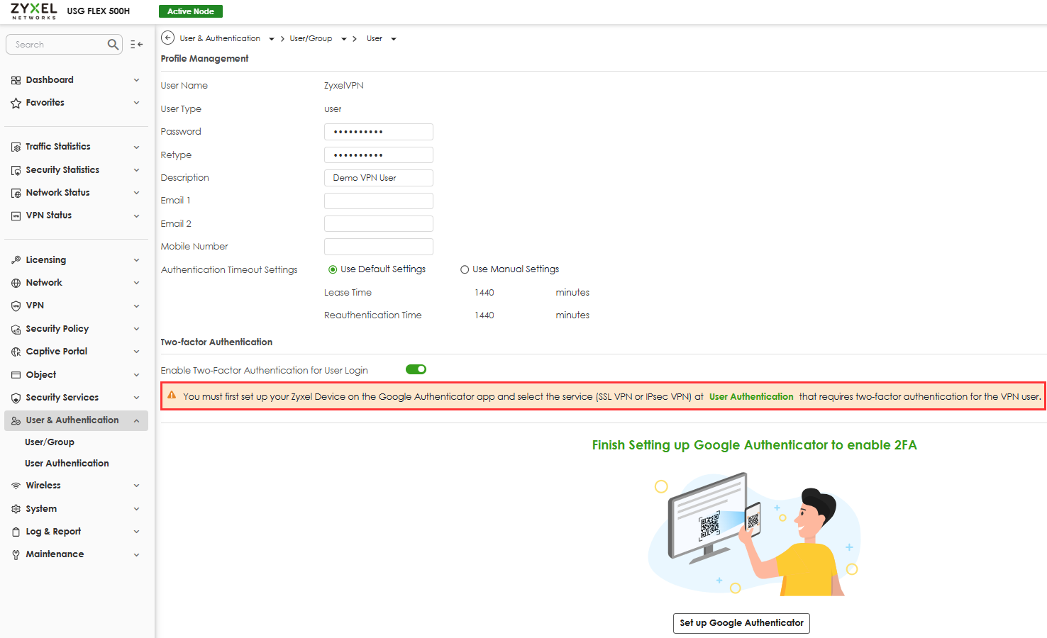The image size is (1047, 638).
Task: Click the Description text field
Action: tap(379, 178)
